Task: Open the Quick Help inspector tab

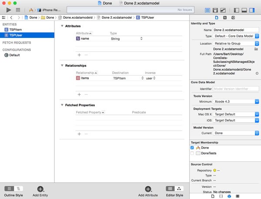Action: tap(225, 18)
